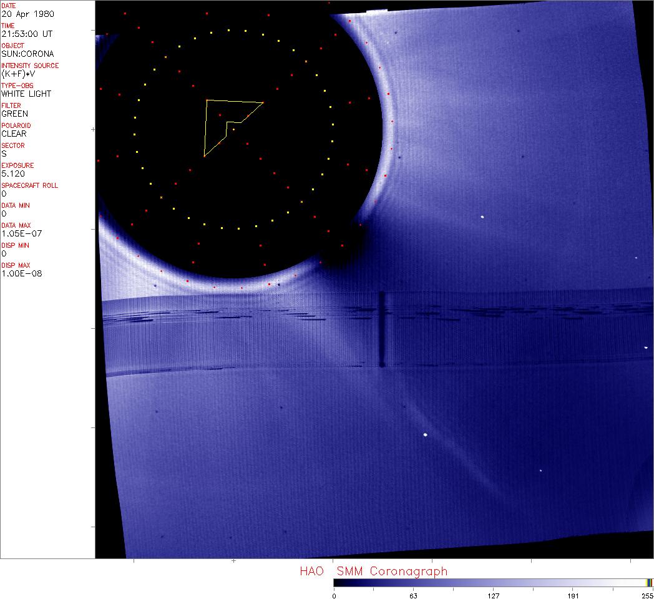The height and width of the screenshot is (599, 654).
Task: Select the WHITE LIGHT observation type
Action: pos(26,94)
